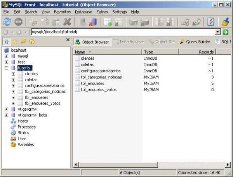Image resolution: width=233 pixels, height=177 pixels.
Task: Click the Add field column icon
Action: point(159,22)
